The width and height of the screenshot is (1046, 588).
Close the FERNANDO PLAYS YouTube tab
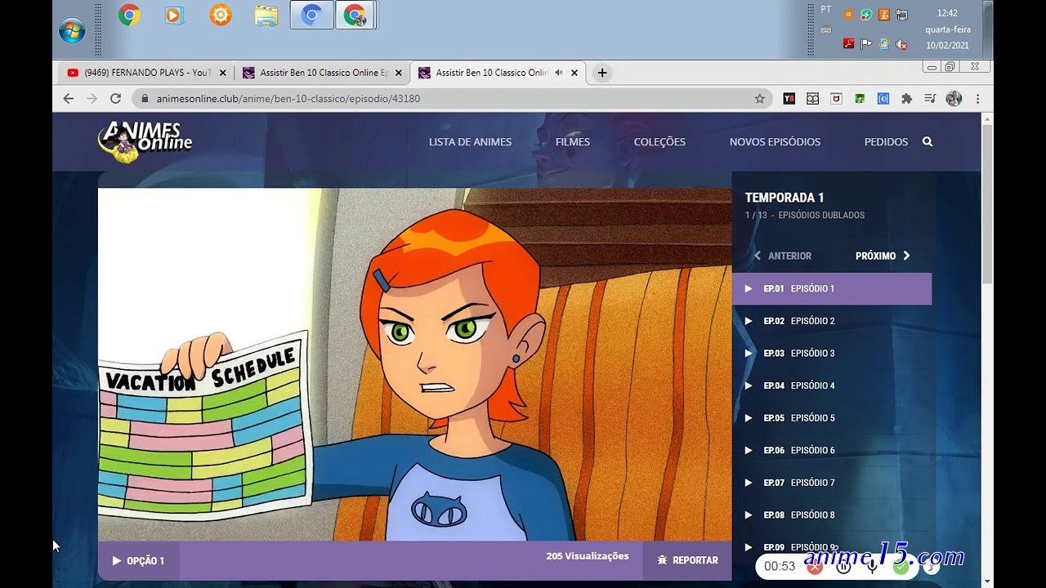[222, 73]
